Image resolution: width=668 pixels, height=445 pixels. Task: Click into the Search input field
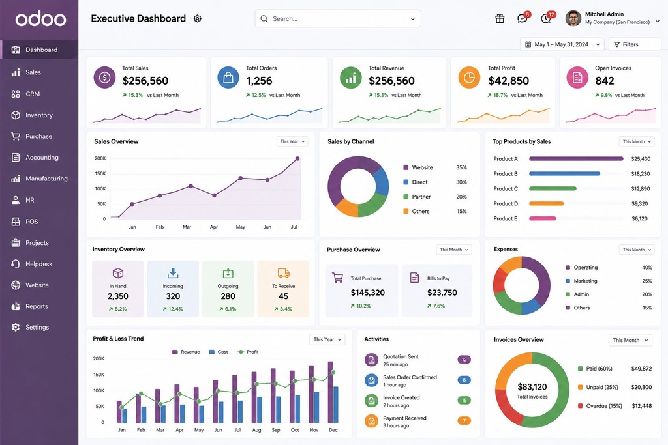coord(337,19)
